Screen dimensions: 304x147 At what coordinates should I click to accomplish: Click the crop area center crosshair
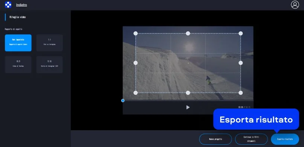pos(188,63)
